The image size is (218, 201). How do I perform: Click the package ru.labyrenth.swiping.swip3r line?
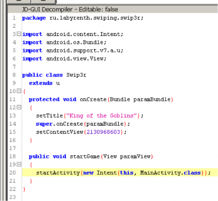[83, 18]
